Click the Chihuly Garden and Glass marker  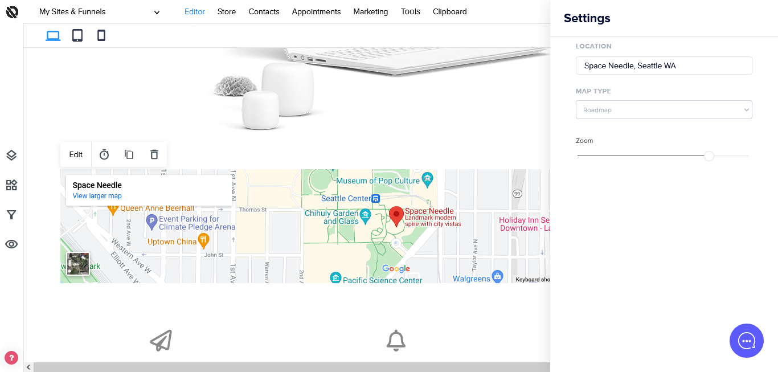(366, 216)
